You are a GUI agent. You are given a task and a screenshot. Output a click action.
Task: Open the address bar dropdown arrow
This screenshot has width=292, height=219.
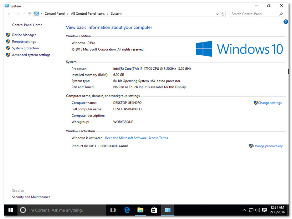(x=217, y=14)
